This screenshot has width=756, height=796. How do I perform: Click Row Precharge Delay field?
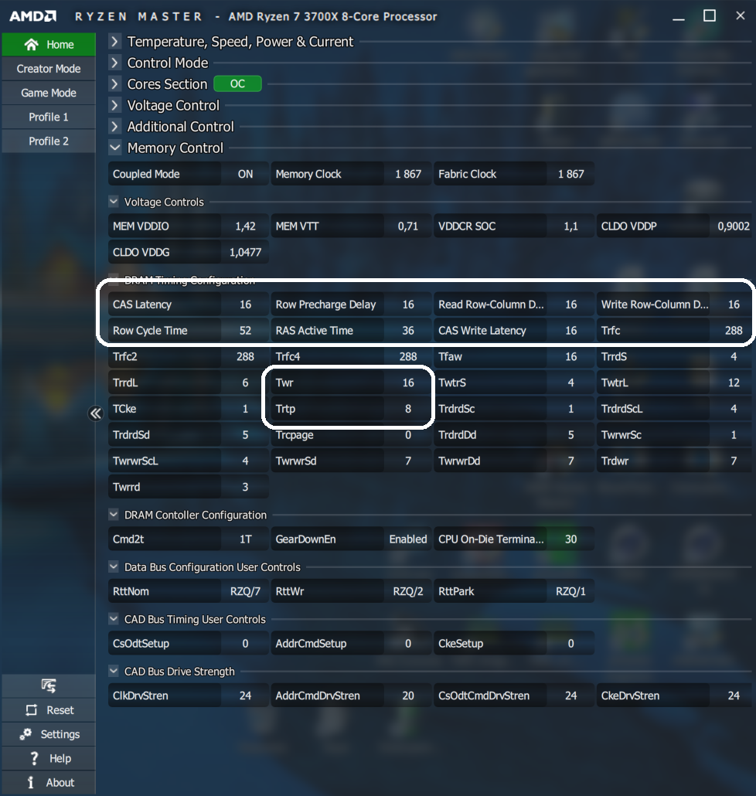(x=352, y=304)
